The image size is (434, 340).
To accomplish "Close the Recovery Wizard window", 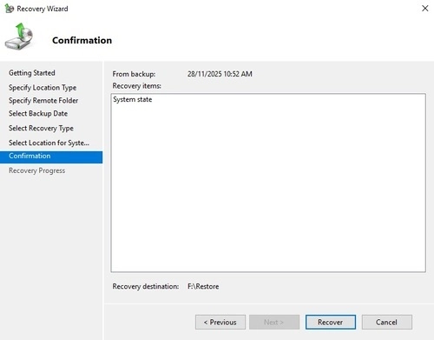I will [x=424, y=9].
